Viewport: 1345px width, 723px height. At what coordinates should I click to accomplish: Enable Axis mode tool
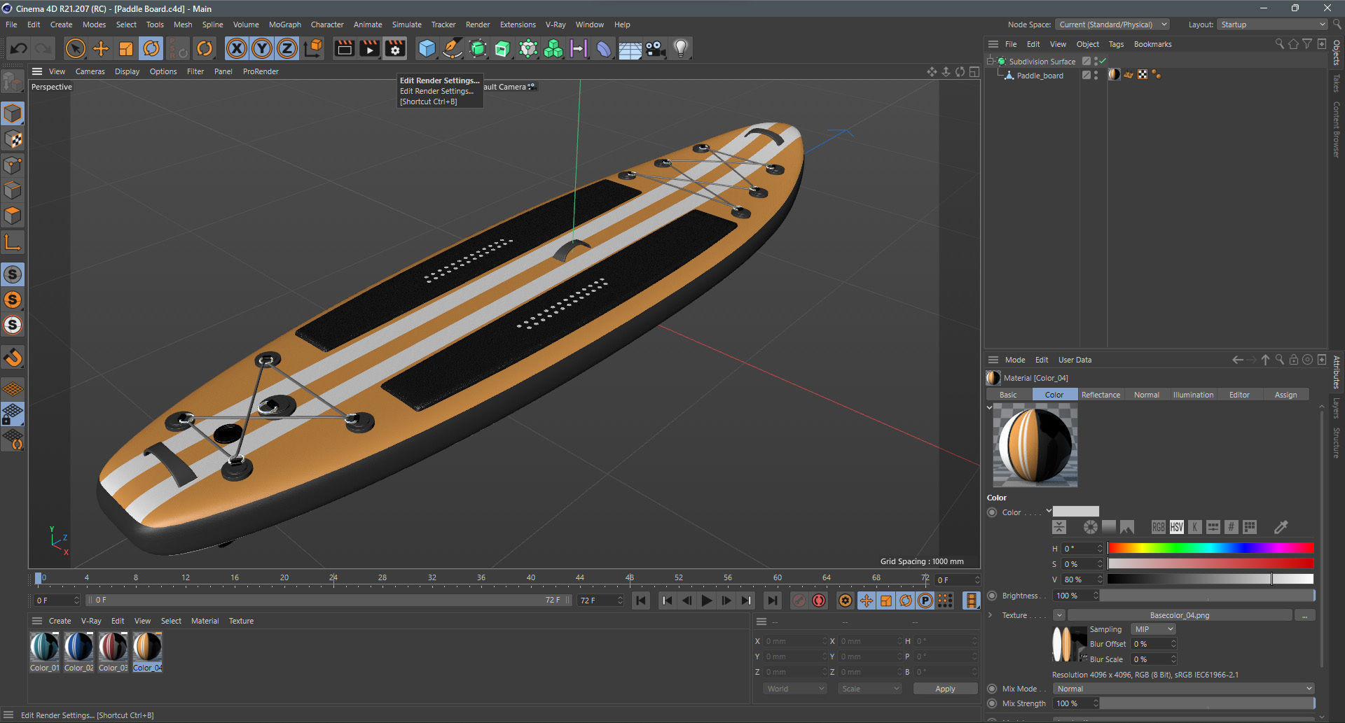tap(13, 243)
